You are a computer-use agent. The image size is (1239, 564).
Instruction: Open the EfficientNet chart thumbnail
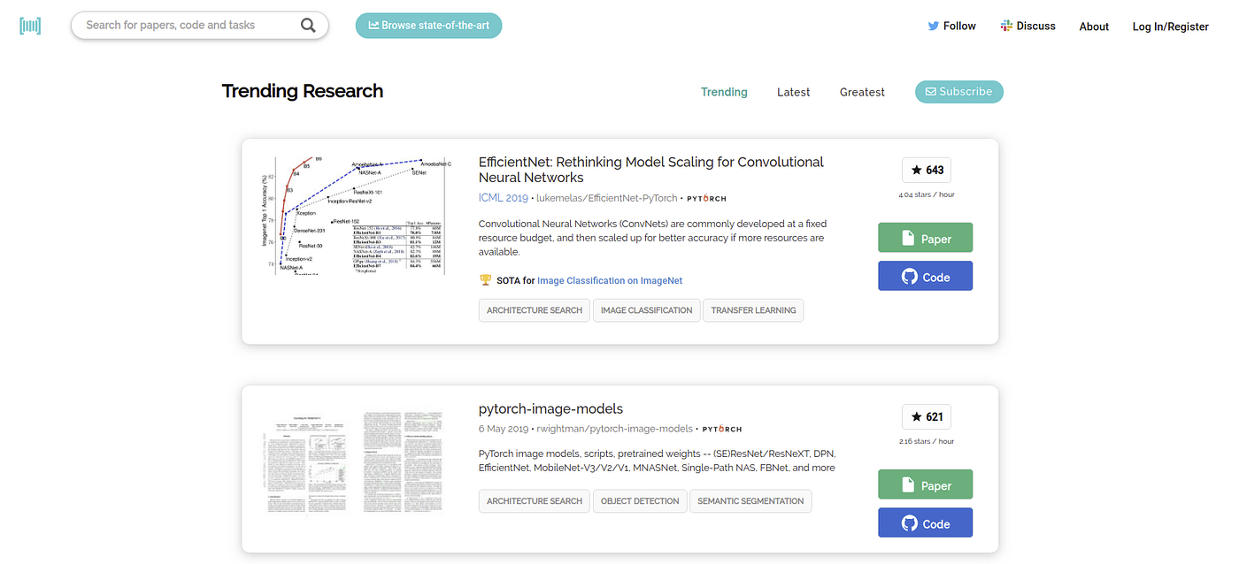pos(358,215)
